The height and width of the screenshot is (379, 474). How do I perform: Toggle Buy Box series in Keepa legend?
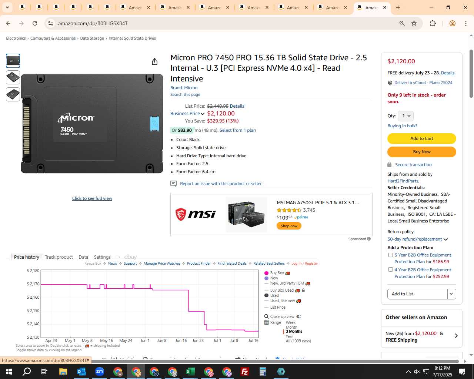277,273
